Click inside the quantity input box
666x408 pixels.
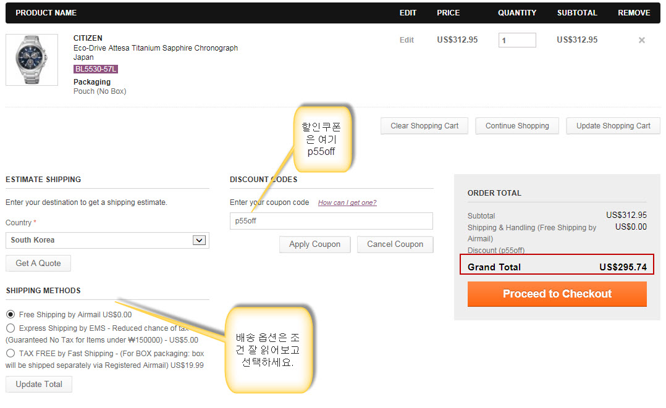pos(516,40)
